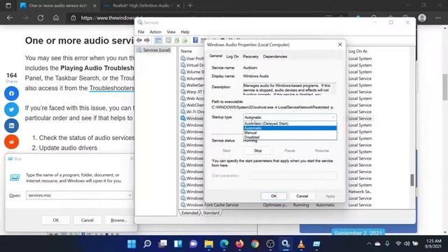Switch to the Realtek High Definition Audio tab
This screenshot has height=252, width=448.
(x=141, y=6)
